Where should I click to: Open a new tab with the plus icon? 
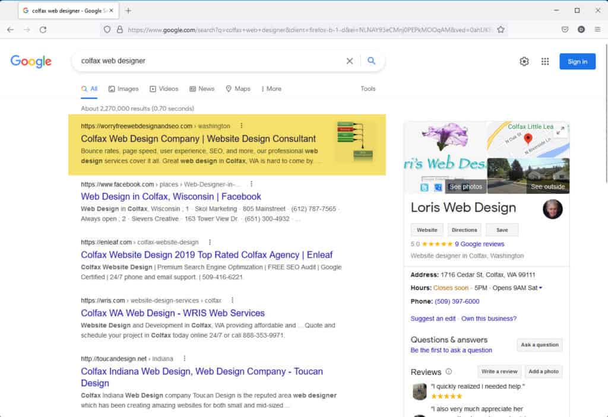pyautogui.click(x=128, y=11)
